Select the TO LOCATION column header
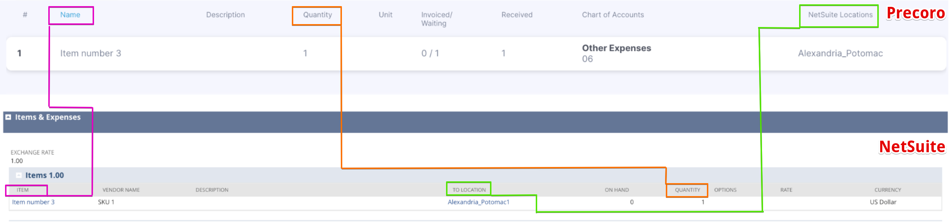The height and width of the screenshot is (222, 949). [x=469, y=189]
